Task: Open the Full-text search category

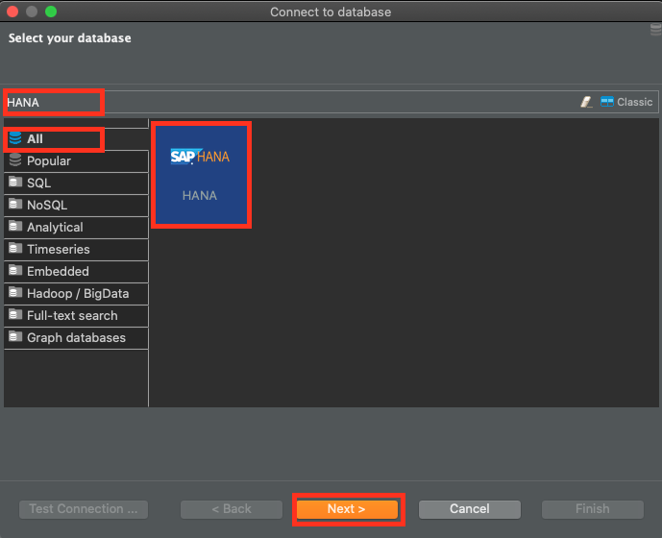Action: pyautogui.click(x=76, y=315)
